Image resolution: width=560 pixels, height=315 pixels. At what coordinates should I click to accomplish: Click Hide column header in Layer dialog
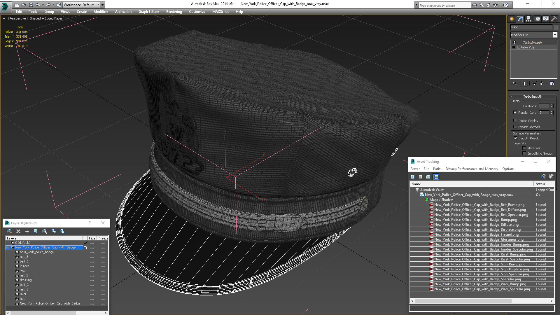[92, 238]
